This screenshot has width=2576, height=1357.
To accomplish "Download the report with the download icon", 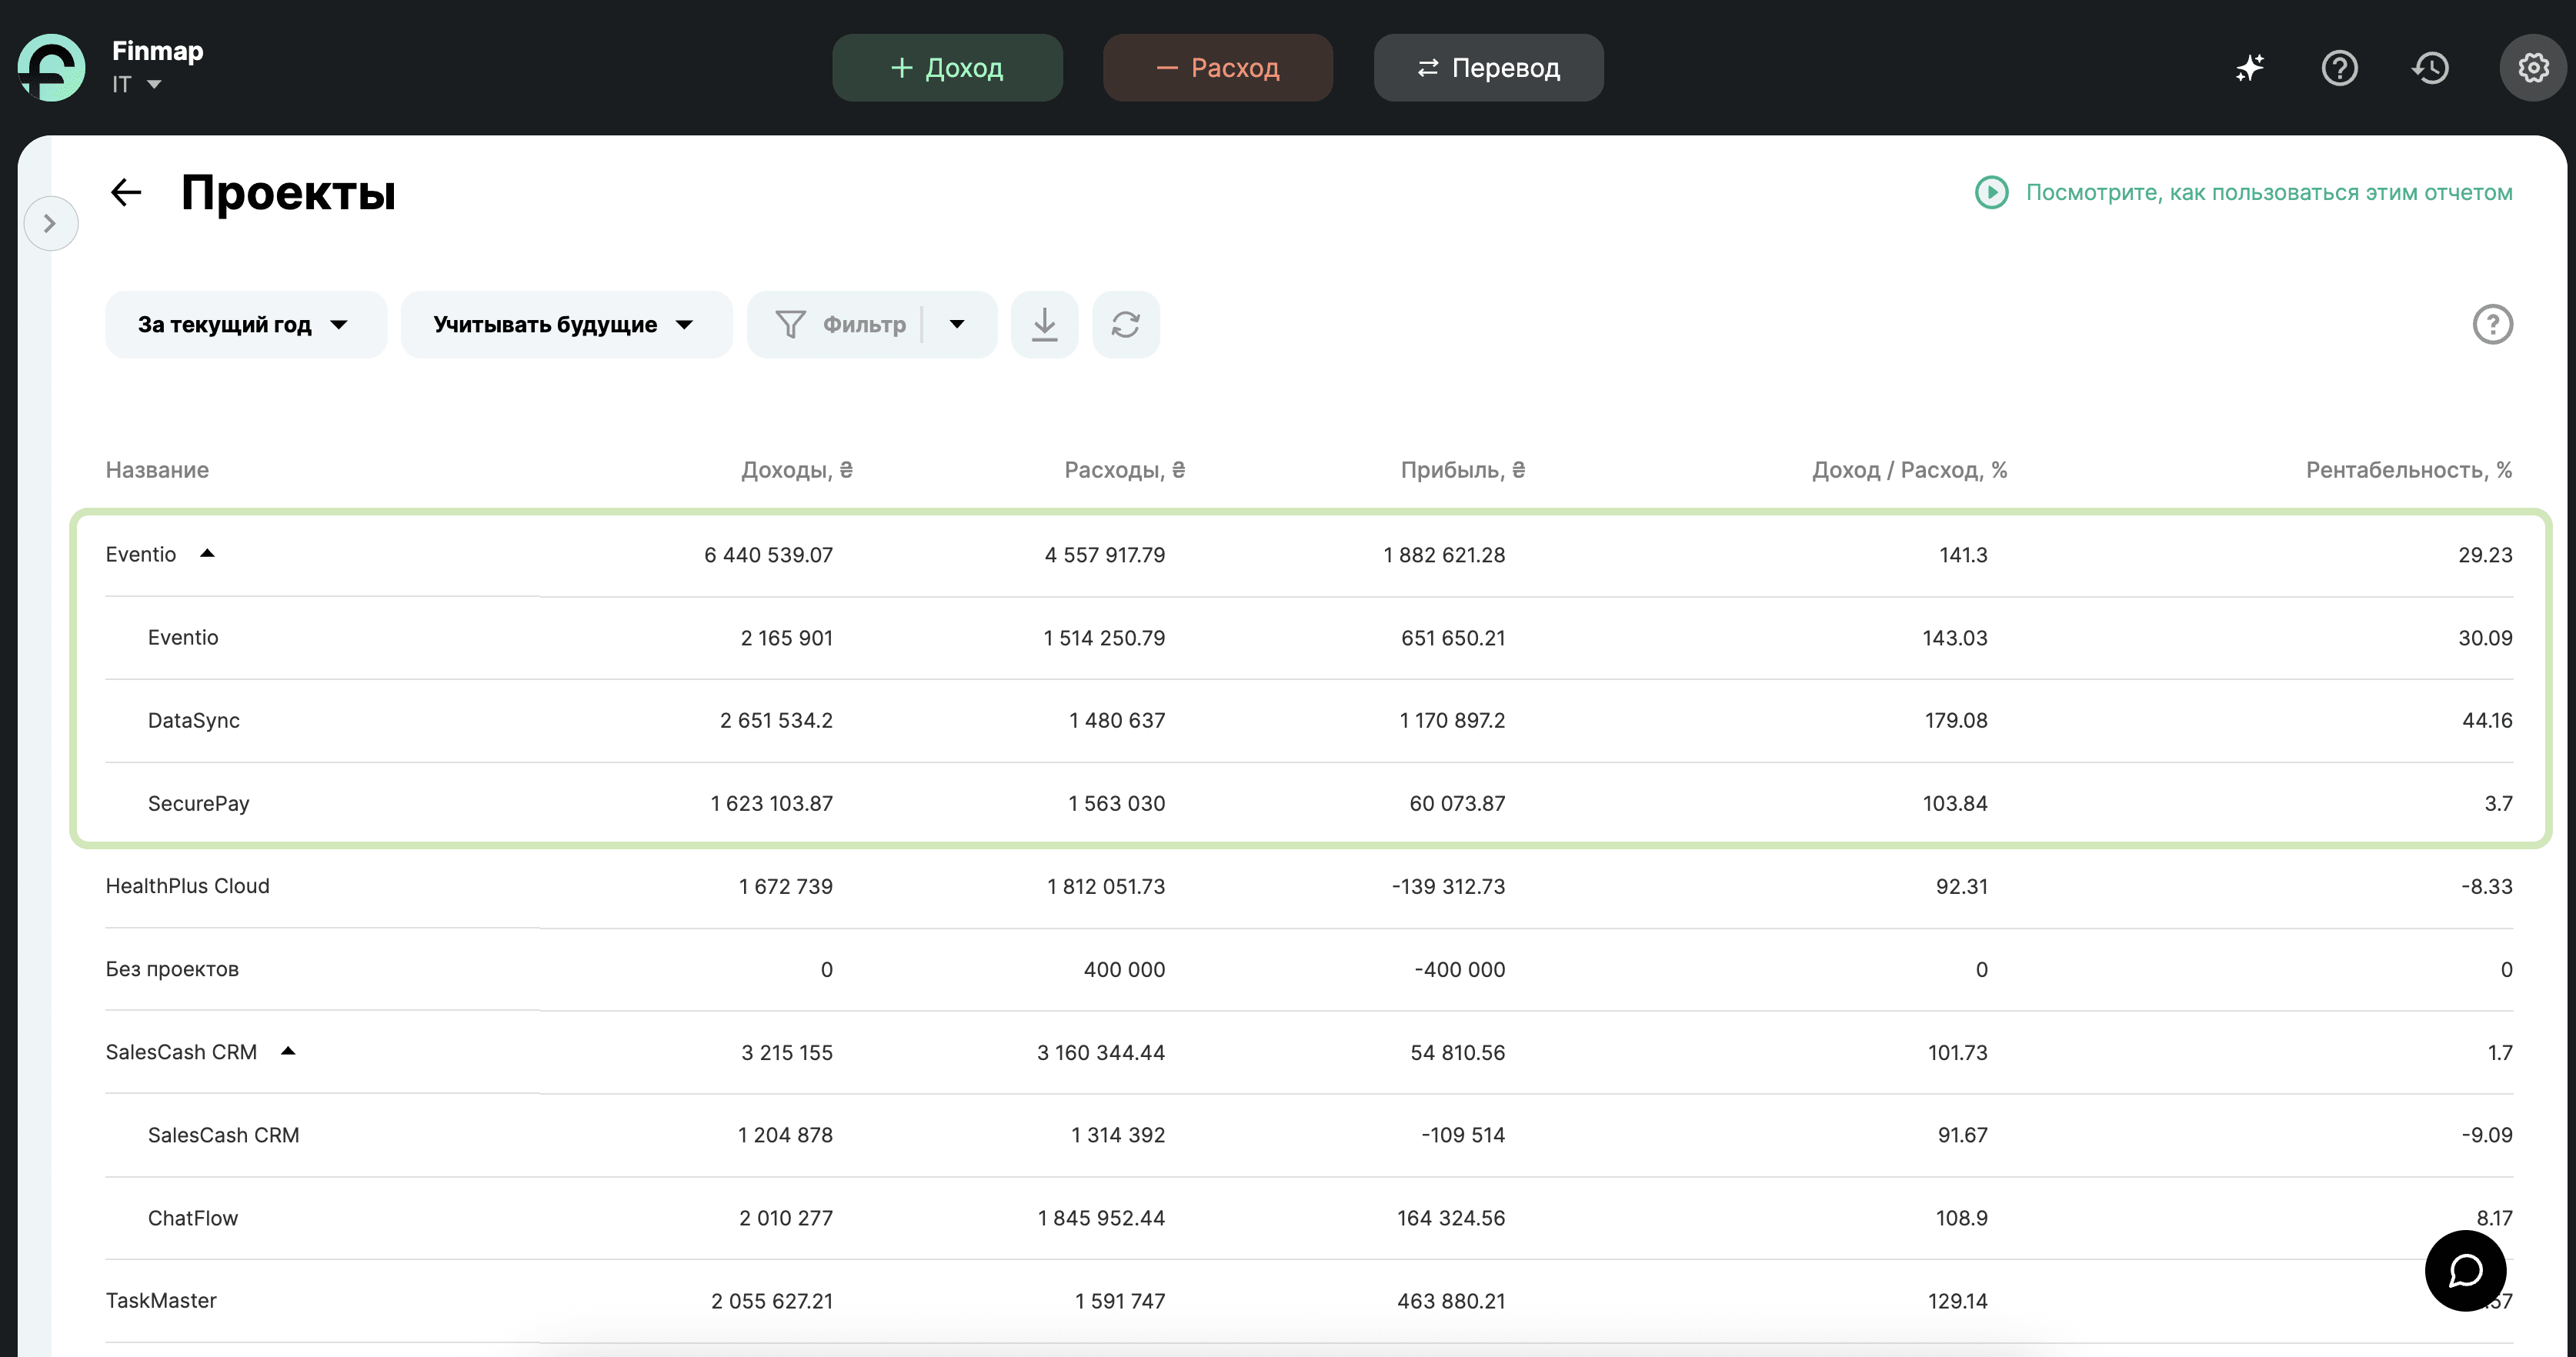I will point(1044,324).
